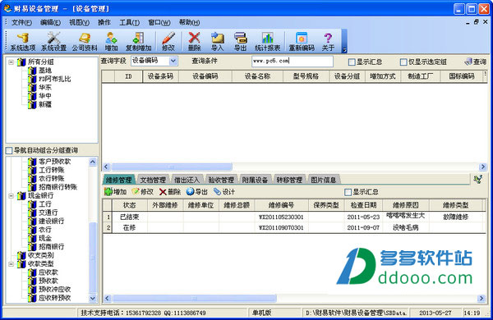
Task: Click the 导入 toolbar icon
Action: 217,42
